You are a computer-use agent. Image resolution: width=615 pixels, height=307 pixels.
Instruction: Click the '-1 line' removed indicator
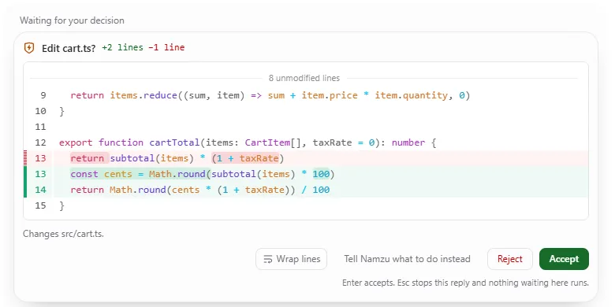[166, 48]
